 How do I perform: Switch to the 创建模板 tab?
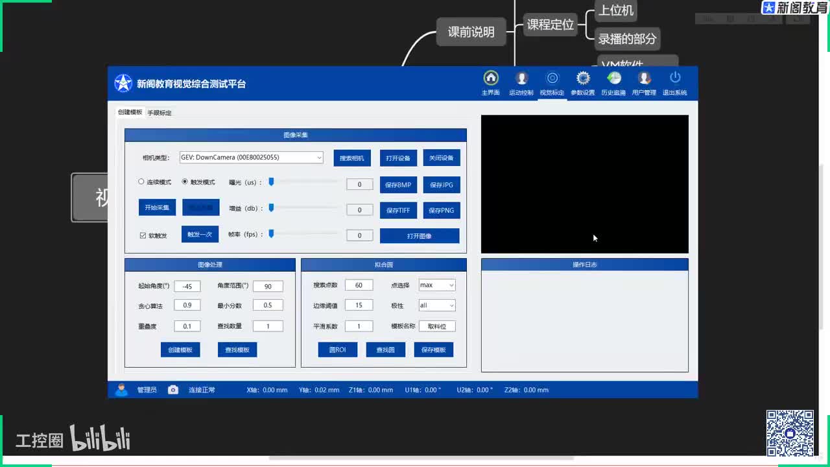pos(130,112)
